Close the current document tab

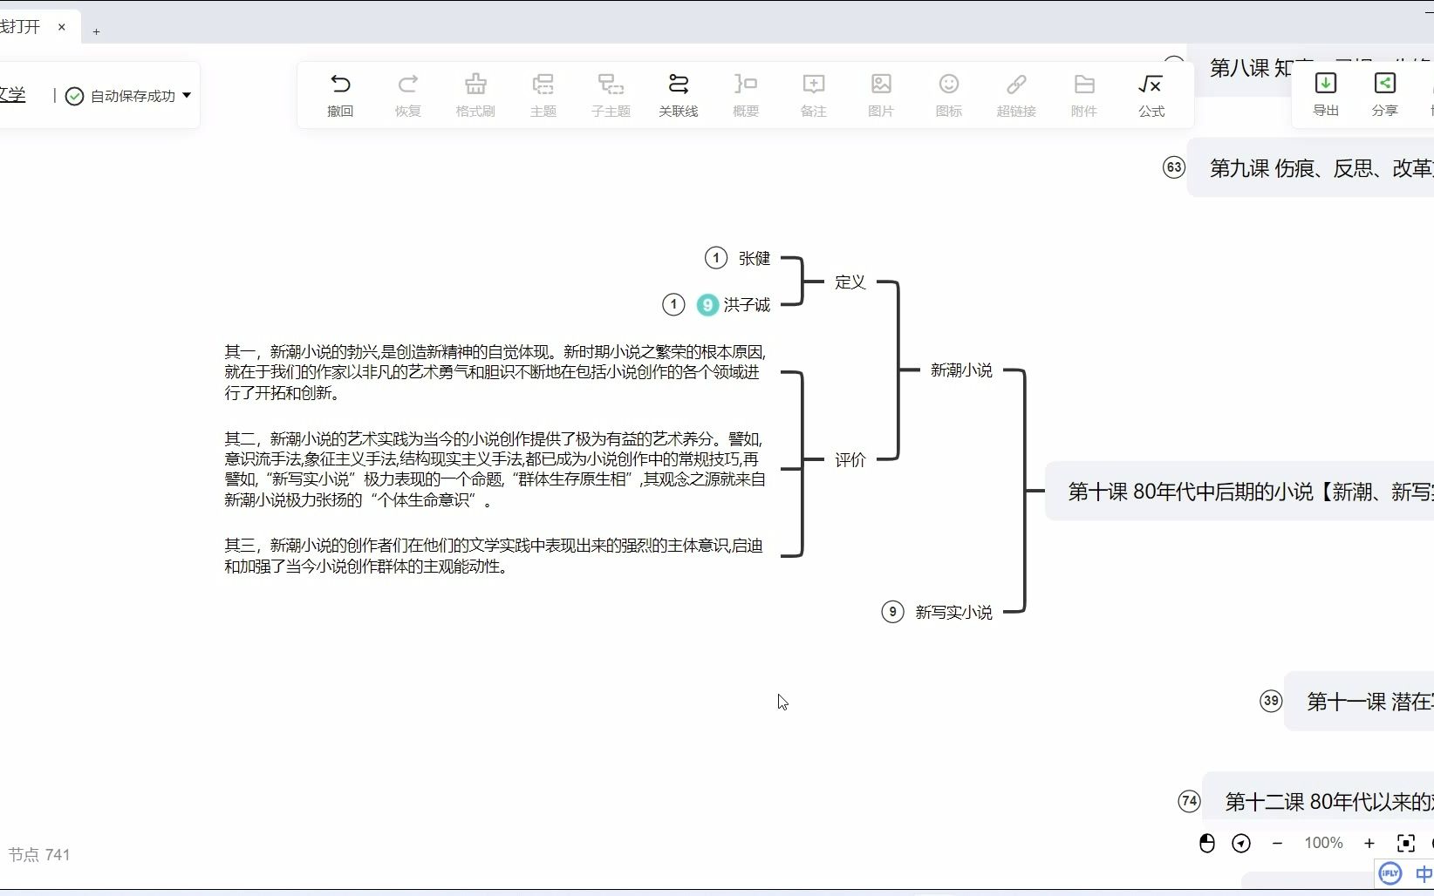(x=62, y=27)
